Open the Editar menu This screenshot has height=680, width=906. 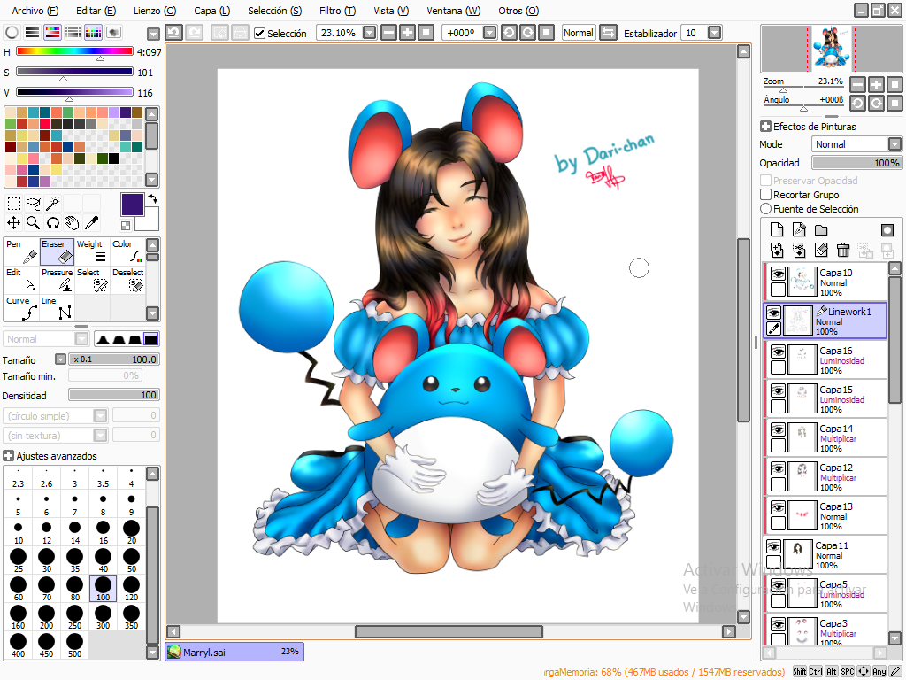click(96, 11)
